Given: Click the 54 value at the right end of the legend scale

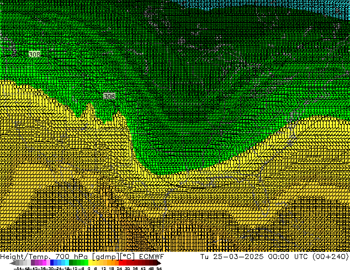Looking at the screenshot, I should tap(158, 268).
